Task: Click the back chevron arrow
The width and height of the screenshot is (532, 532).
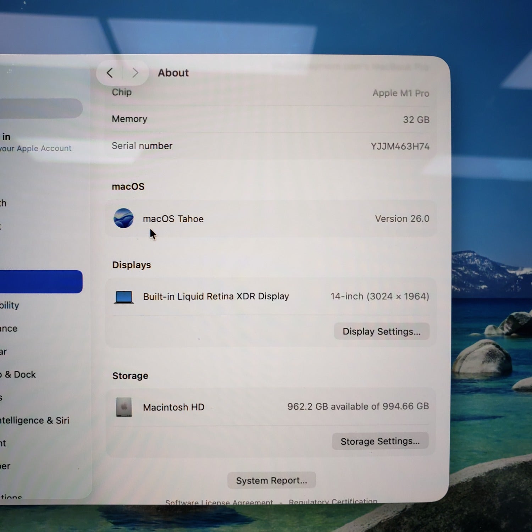Action: pyautogui.click(x=110, y=73)
